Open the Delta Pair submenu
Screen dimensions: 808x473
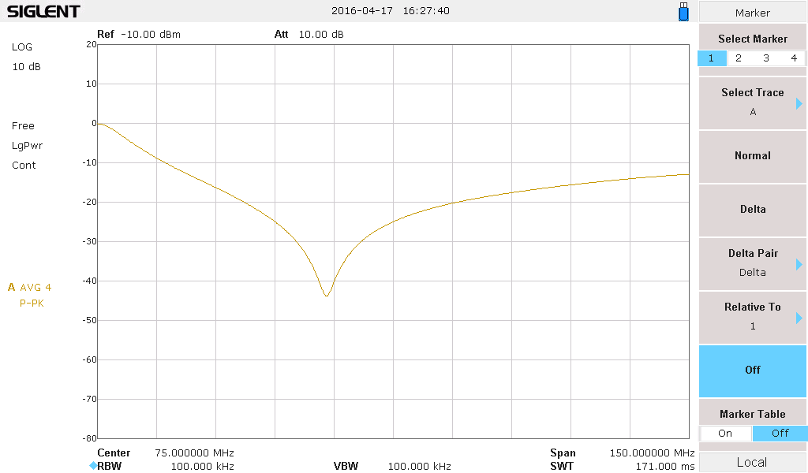click(x=752, y=263)
